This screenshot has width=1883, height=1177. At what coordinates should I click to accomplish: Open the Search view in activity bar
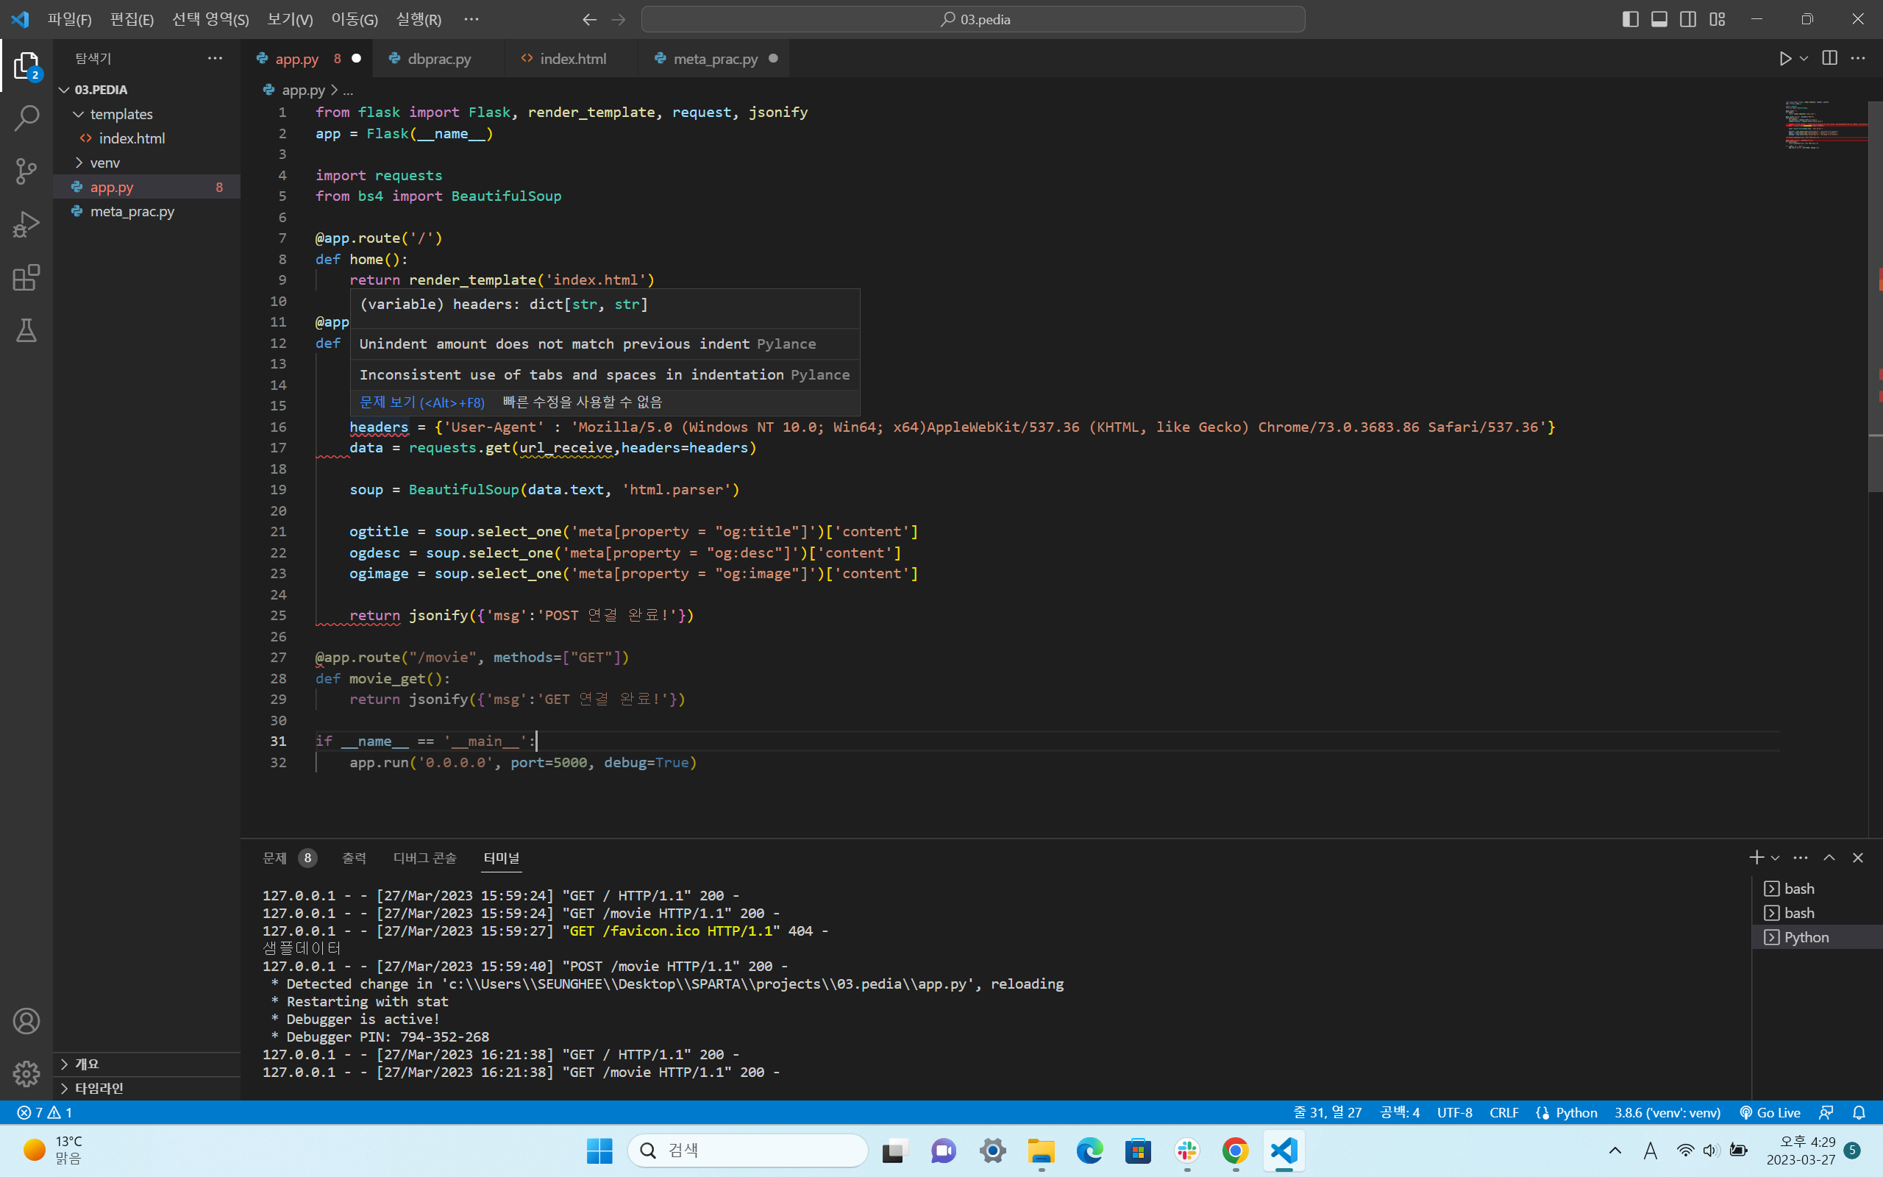pos(26,118)
